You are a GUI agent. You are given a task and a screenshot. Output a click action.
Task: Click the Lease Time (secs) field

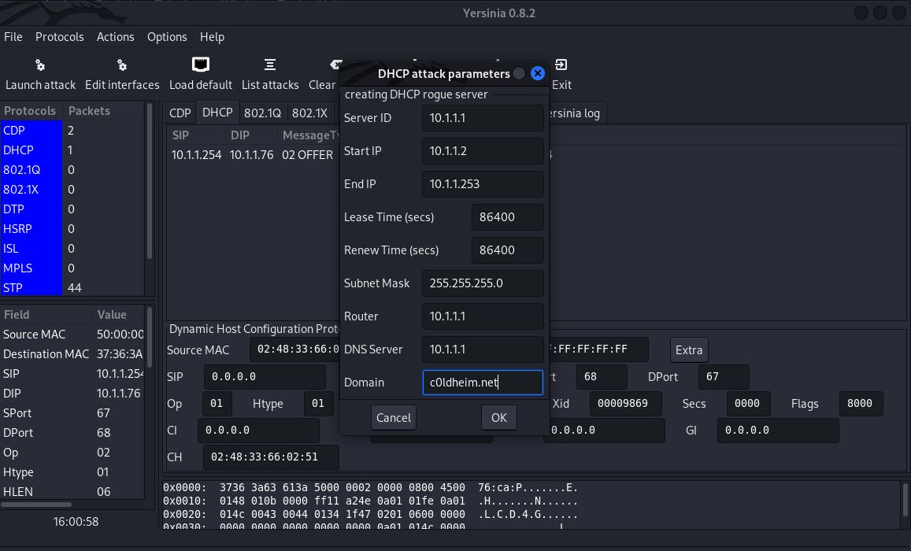507,217
